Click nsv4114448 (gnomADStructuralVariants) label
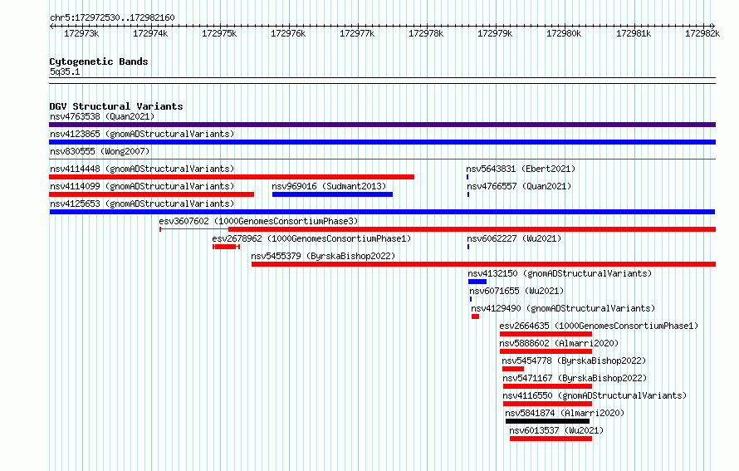 142,169
